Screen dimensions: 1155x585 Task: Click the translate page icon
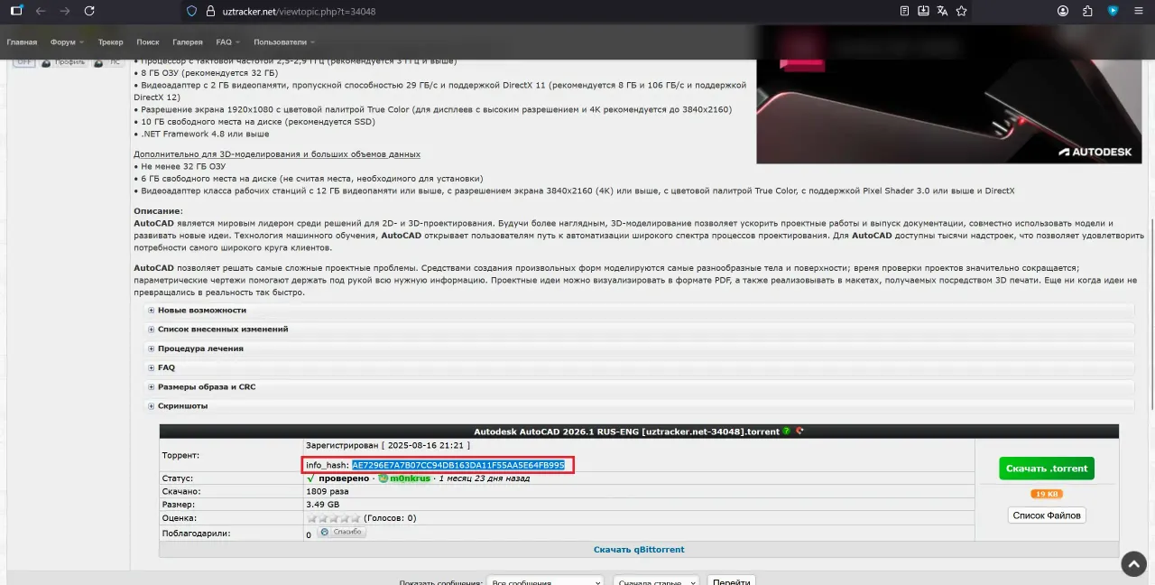pyautogui.click(x=943, y=11)
